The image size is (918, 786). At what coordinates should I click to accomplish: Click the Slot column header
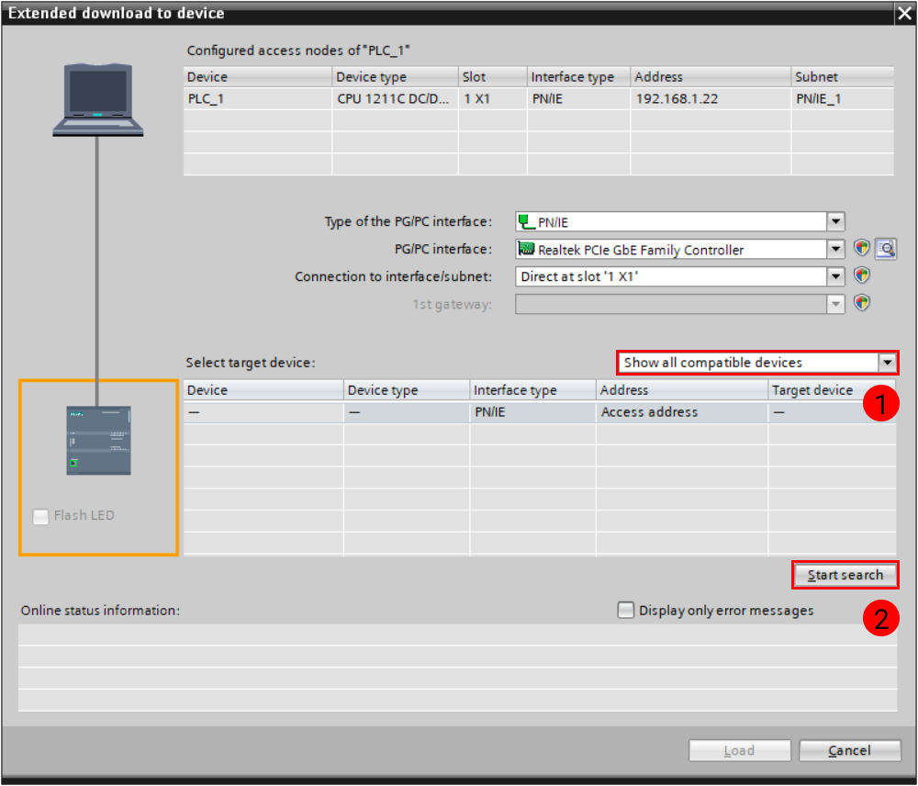coord(493,77)
